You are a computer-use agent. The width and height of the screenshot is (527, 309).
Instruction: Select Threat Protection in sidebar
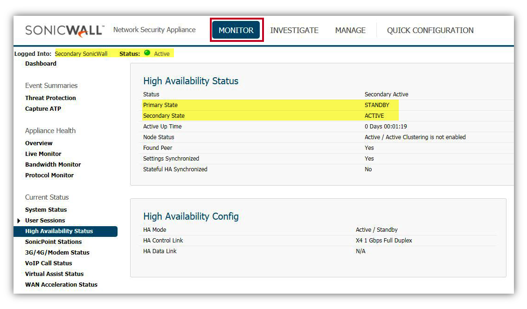coord(50,98)
